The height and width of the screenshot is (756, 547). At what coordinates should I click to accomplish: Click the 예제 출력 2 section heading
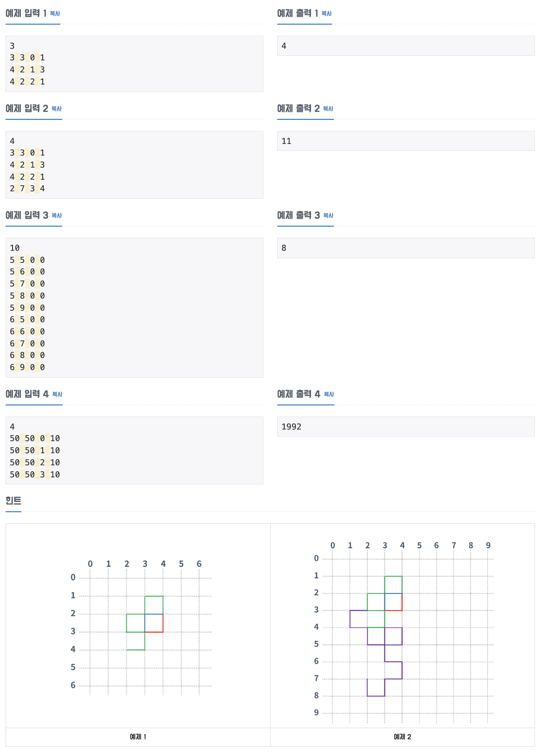pyautogui.click(x=300, y=109)
